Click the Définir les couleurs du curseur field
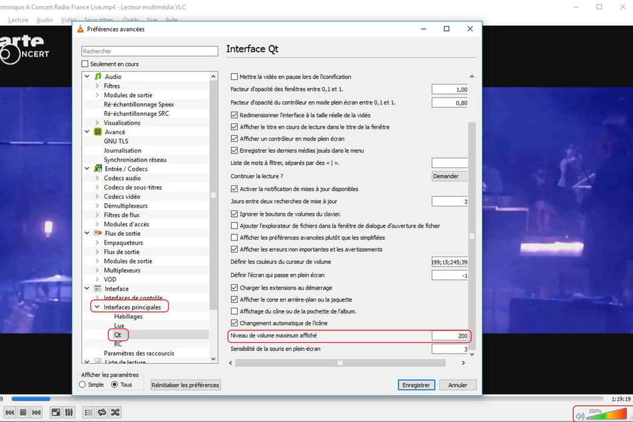The height and width of the screenshot is (422, 633). (x=449, y=262)
